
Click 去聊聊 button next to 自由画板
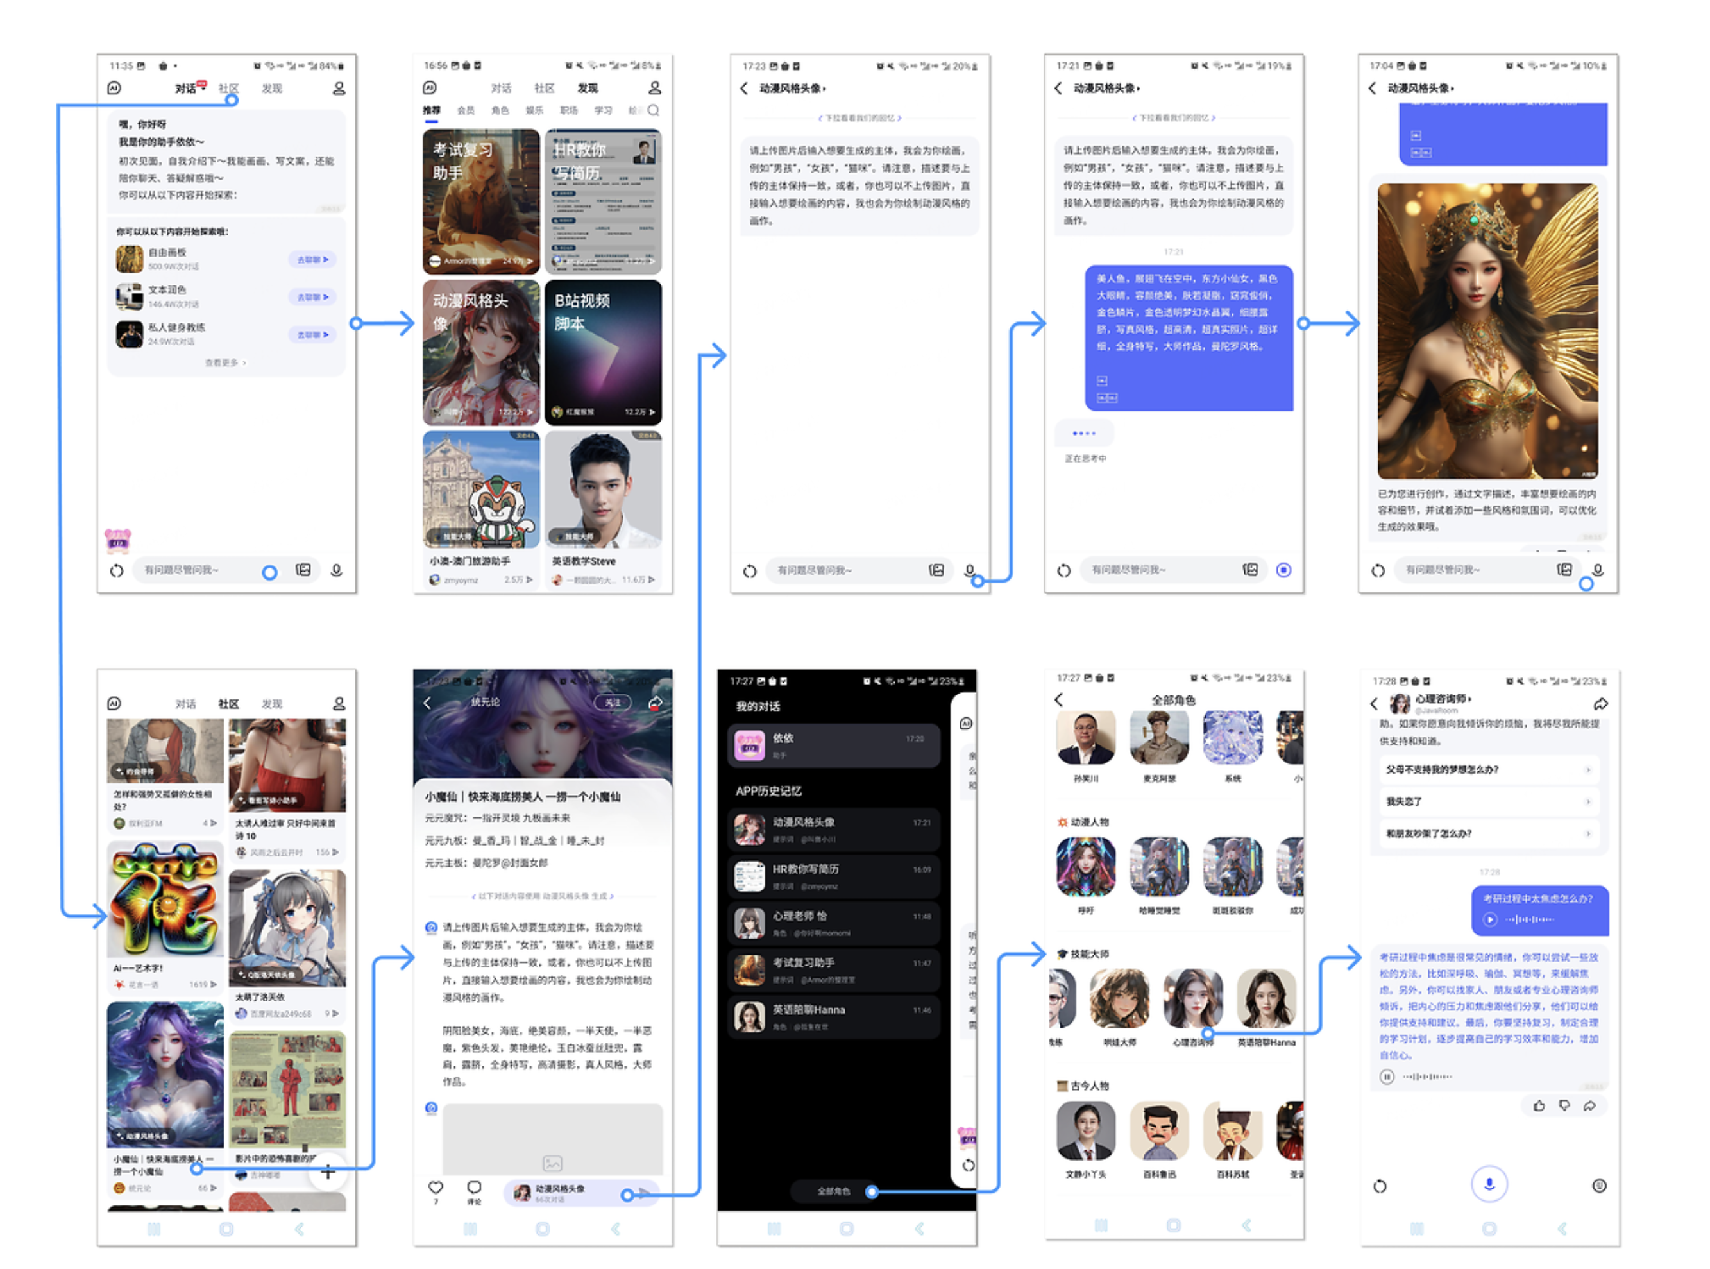click(312, 260)
